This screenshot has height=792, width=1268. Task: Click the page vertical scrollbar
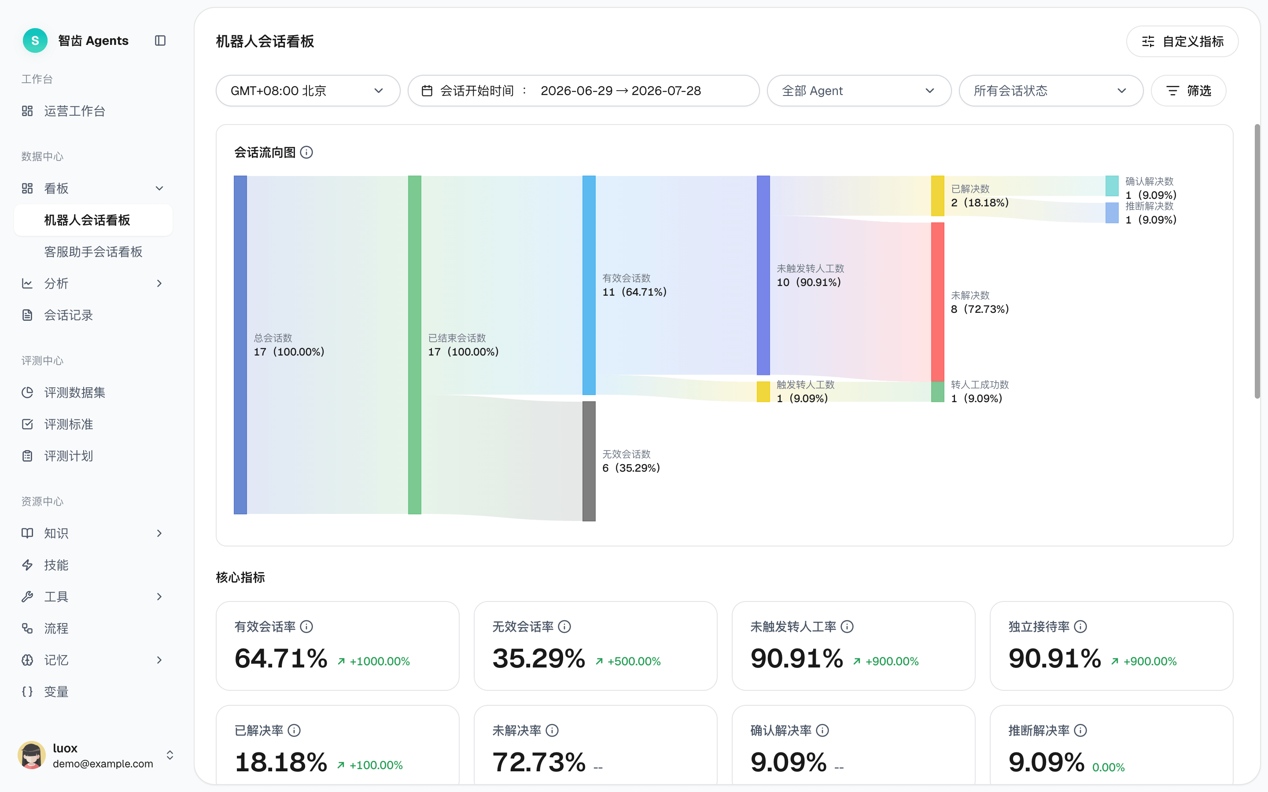tap(1257, 261)
